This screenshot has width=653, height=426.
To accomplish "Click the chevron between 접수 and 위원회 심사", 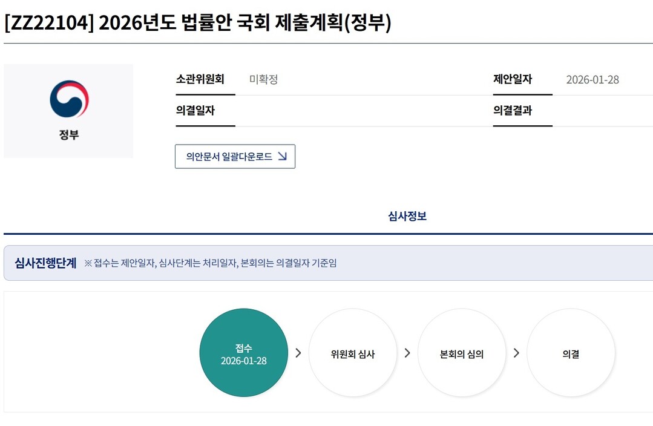I will (298, 353).
